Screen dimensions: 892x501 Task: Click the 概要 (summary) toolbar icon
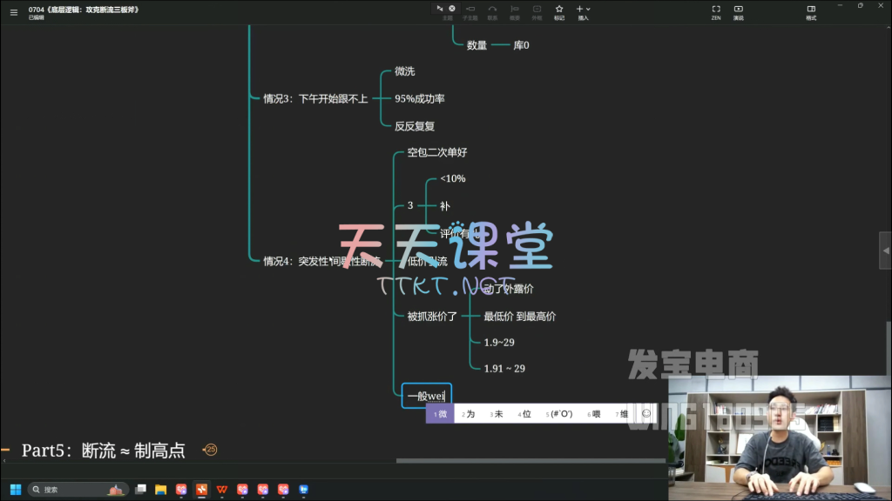pos(515,11)
